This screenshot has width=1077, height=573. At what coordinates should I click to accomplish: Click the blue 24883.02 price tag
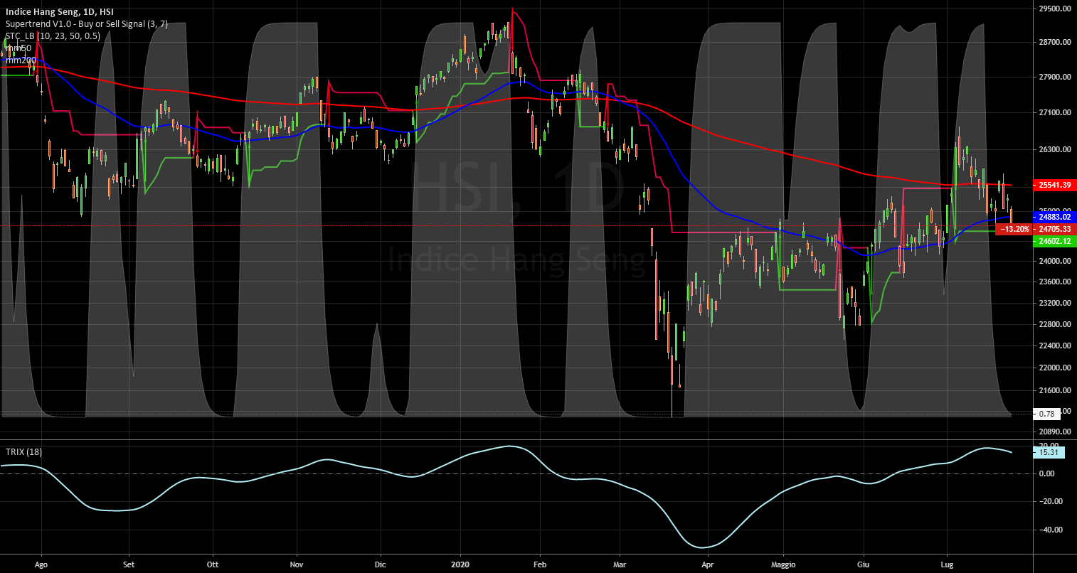[1055, 216]
